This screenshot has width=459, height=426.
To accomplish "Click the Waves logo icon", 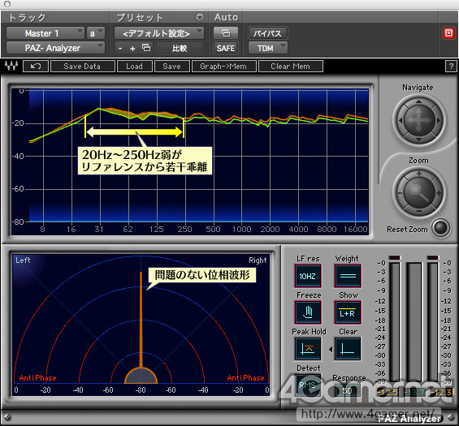I will 11,66.
